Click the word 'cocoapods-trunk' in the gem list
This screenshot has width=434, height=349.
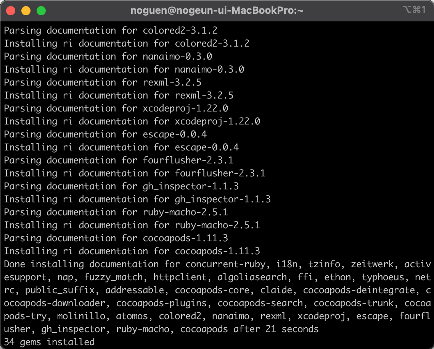coord(354,303)
